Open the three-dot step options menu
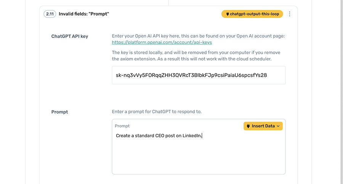This screenshot has width=343, height=184. click(x=290, y=14)
